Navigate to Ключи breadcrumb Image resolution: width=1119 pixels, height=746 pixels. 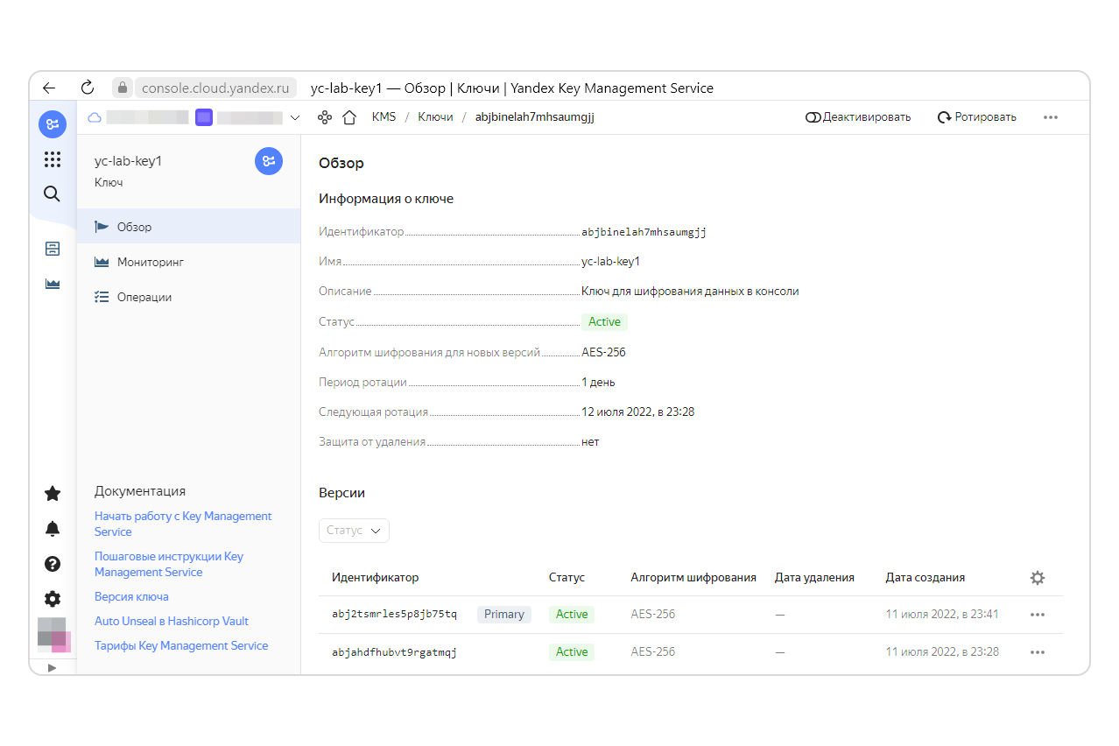[435, 117]
